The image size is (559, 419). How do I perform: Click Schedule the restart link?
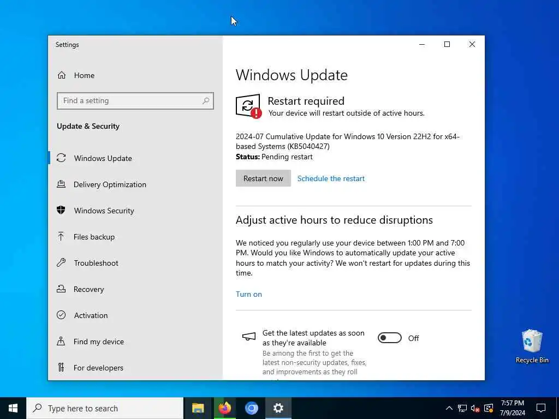331,178
